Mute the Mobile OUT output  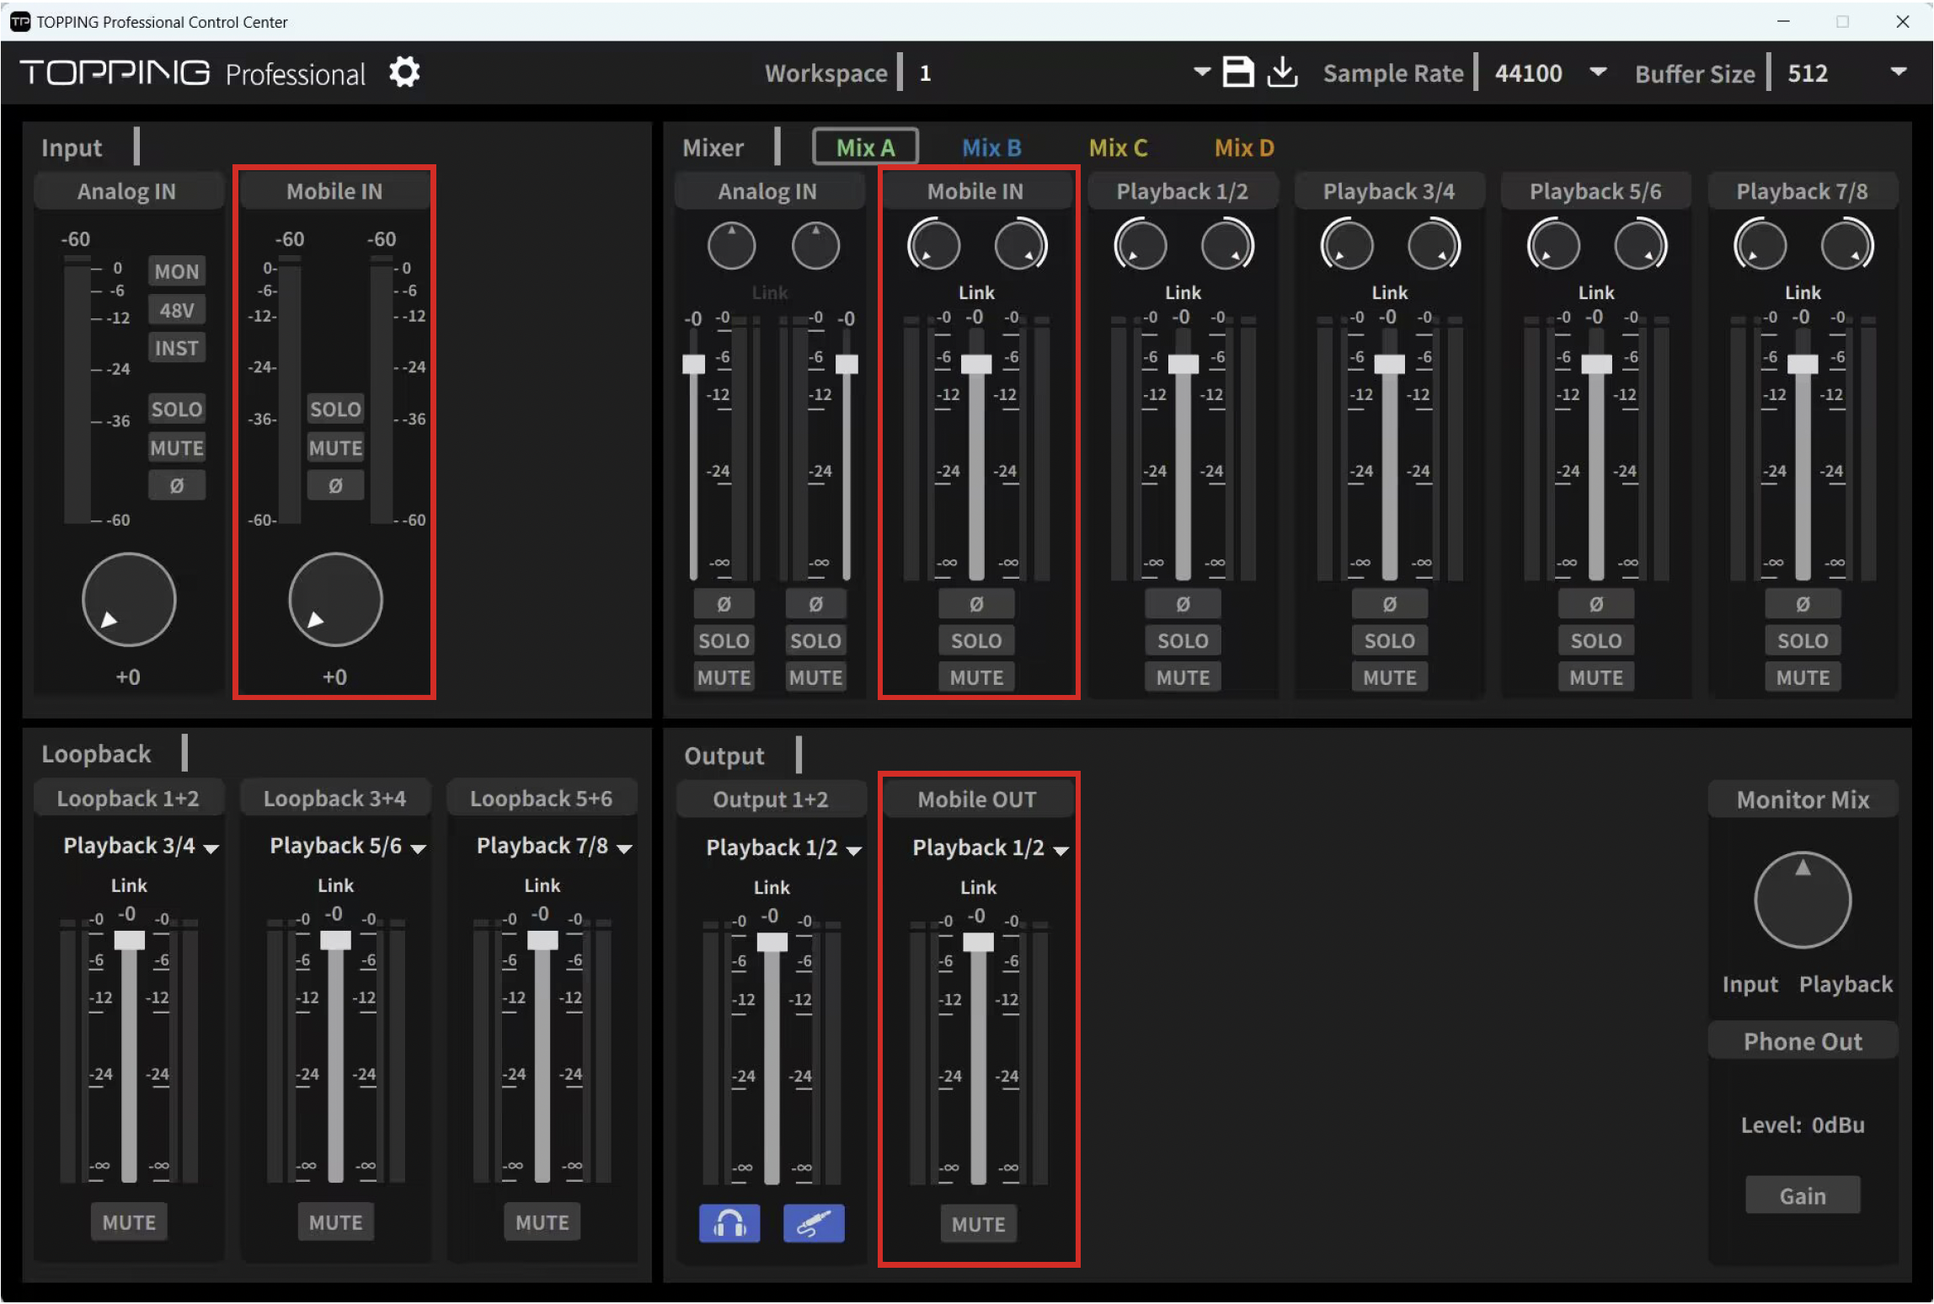(x=977, y=1225)
